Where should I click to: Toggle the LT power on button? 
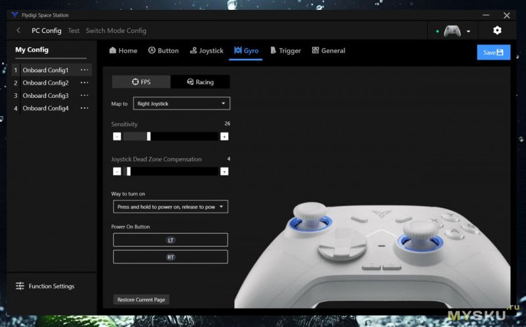pos(170,240)
